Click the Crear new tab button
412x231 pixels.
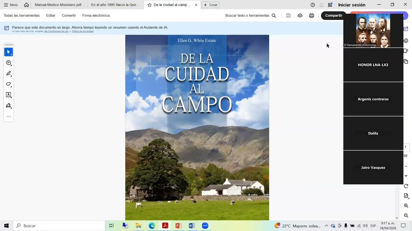pyautogui.click(x=211, y=5)
